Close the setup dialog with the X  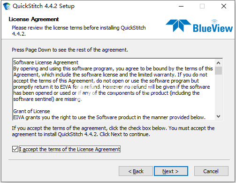pyautogui.click(x=224, y=6)
